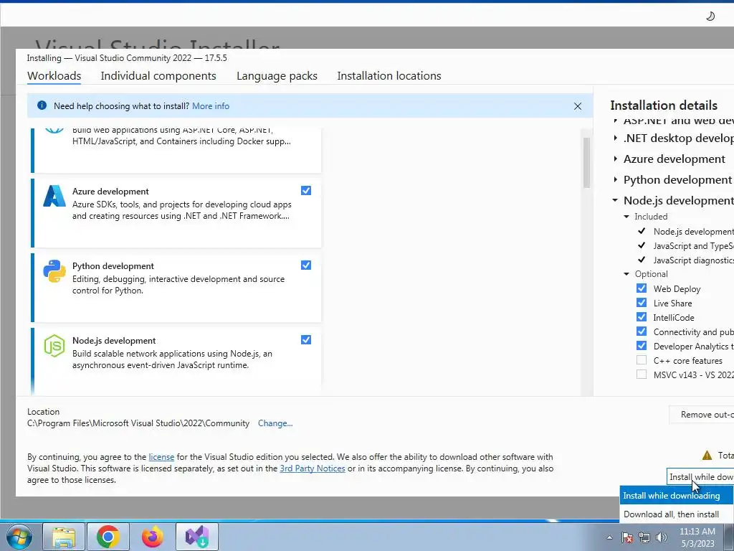This screenshot has height=551, width=734.
Task: Toggle the Live Share optional component
Action: click(642, 303)
